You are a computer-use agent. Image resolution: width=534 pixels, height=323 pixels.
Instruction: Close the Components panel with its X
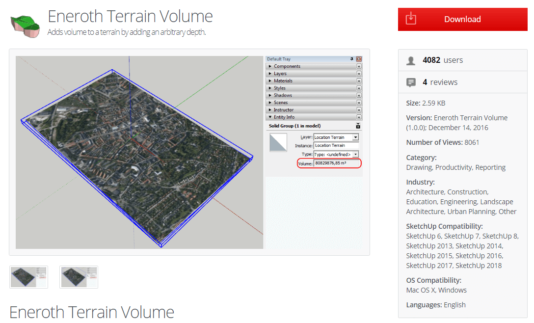pos(359,66)
